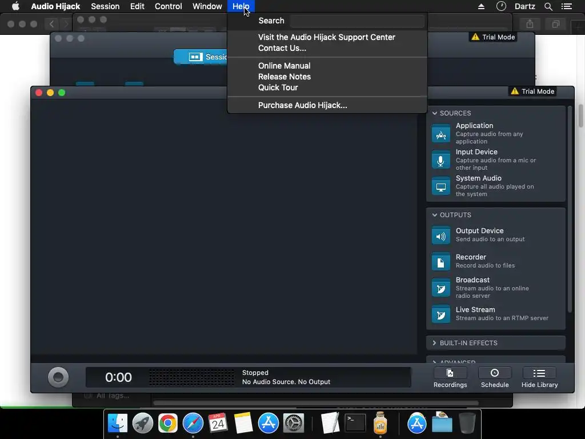Viewport: 585px width, 439px height.
Task: Open the Apple menu
Action: point(15,6)
